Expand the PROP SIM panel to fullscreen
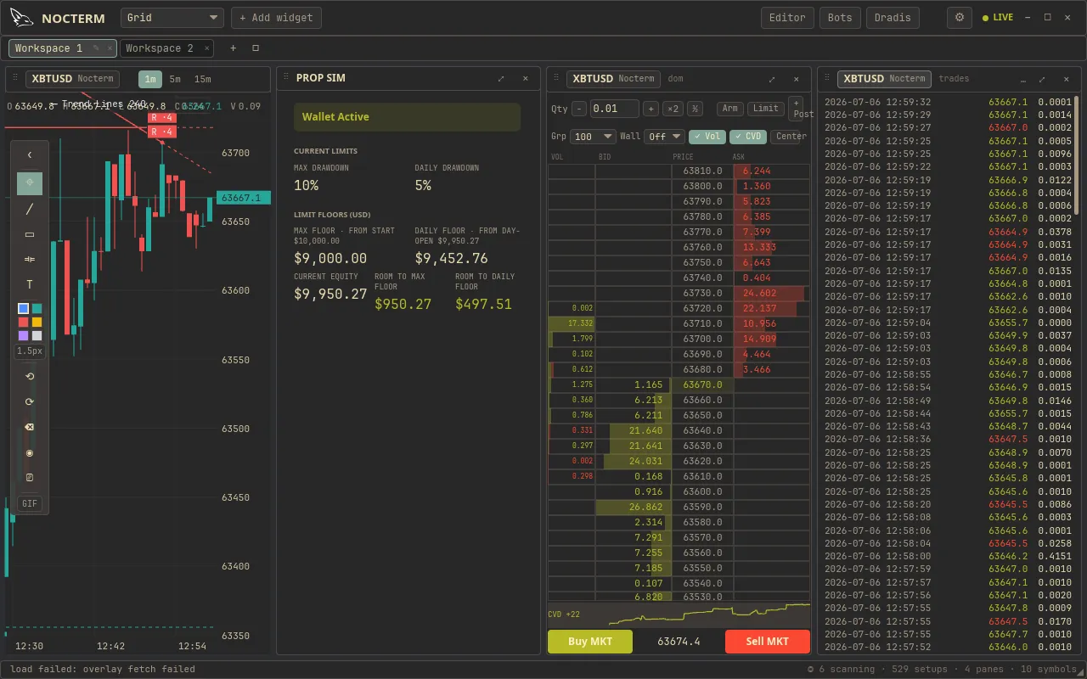1087x679 pixels. tap(501, 78)
